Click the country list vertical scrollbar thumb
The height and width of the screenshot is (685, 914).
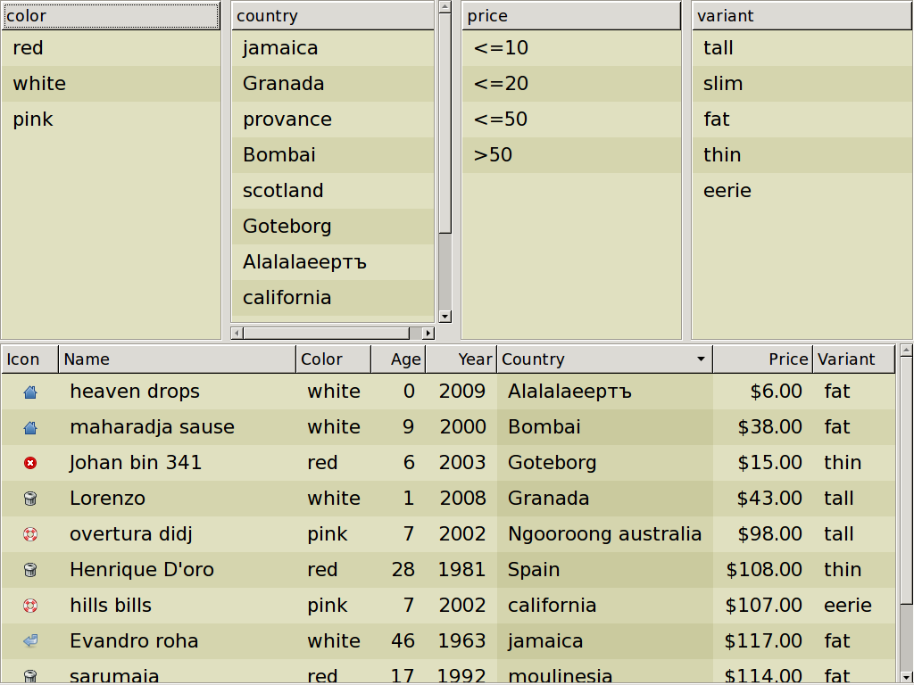point(445,123)
